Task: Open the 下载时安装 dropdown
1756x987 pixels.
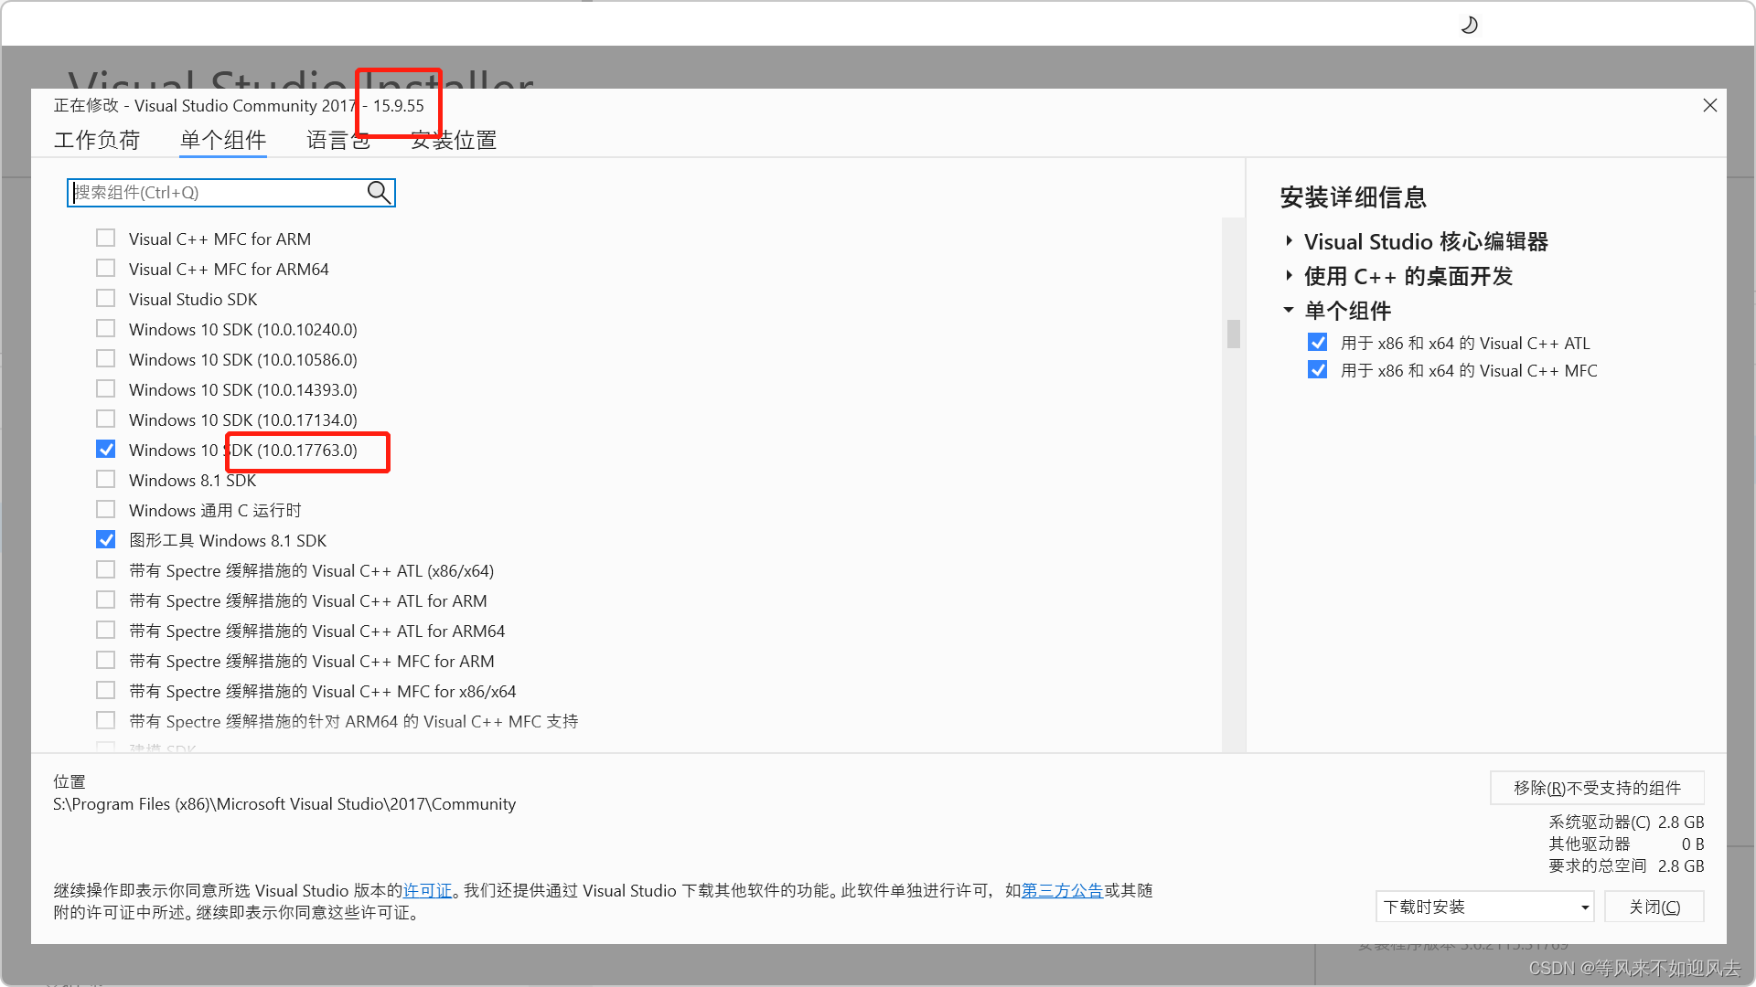Action: [x=1484, y=907]
